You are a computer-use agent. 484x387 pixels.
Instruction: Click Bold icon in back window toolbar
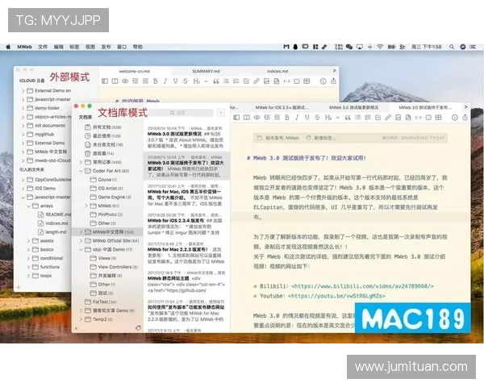[x=155, y=81]
